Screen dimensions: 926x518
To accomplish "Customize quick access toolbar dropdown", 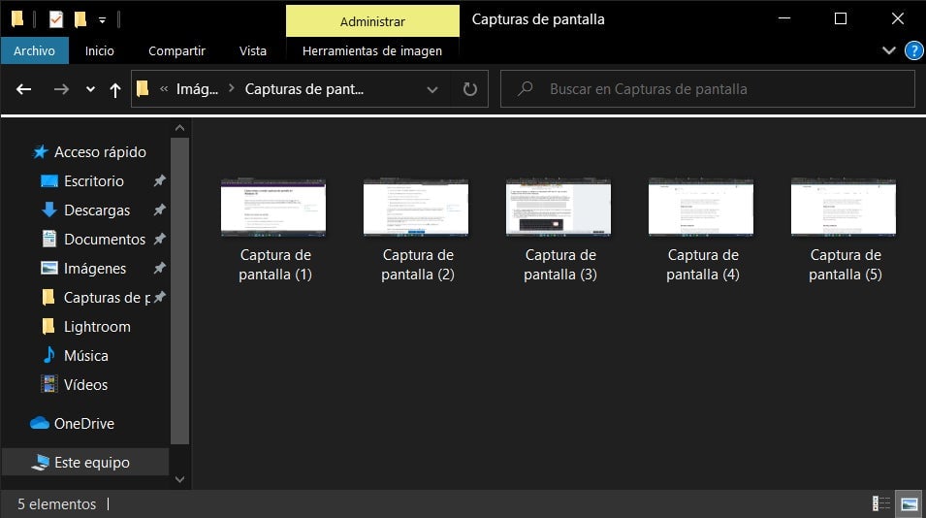I will (102, 19).
